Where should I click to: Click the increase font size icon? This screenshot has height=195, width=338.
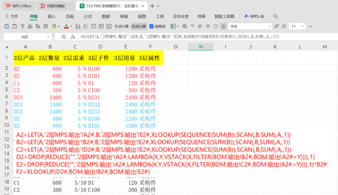click(x=276, y=26)
